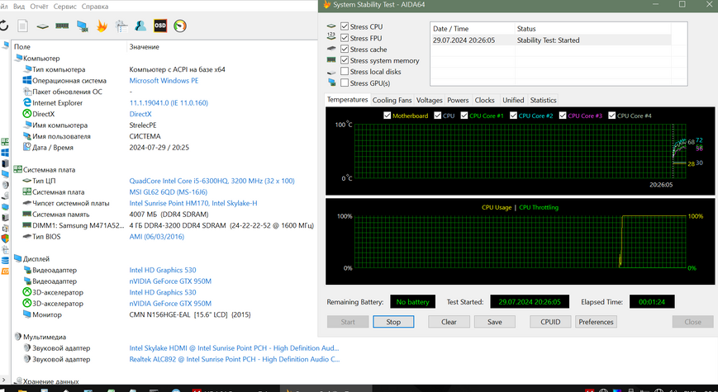Viewport: 718px width, 392px height.
Task: Open nVIDIA GeForce GTX 950M Видеоадаптер link
Action: pyautogui.click(x=170, y=281)
